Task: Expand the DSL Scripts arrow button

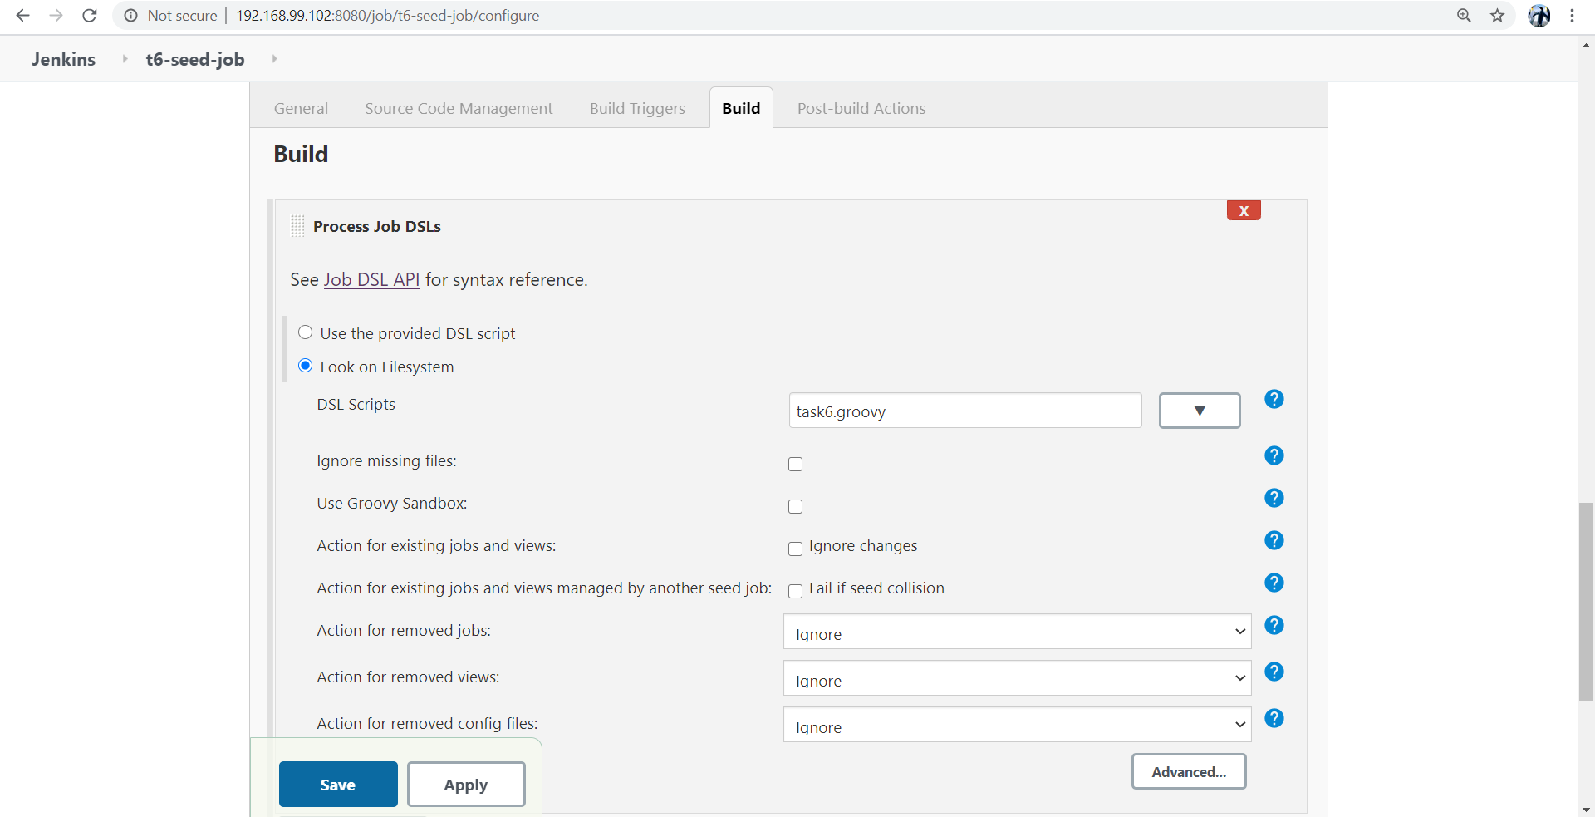Action: 1200,410
